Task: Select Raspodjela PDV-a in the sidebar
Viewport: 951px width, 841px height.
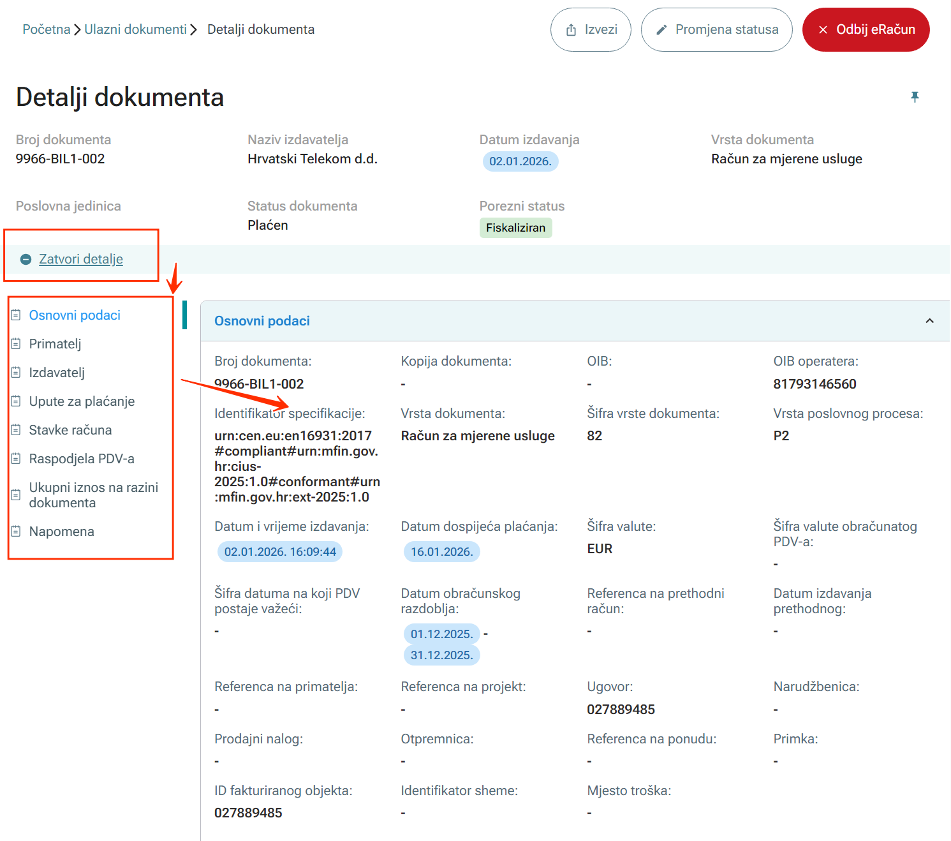Action: coord(82,459)
